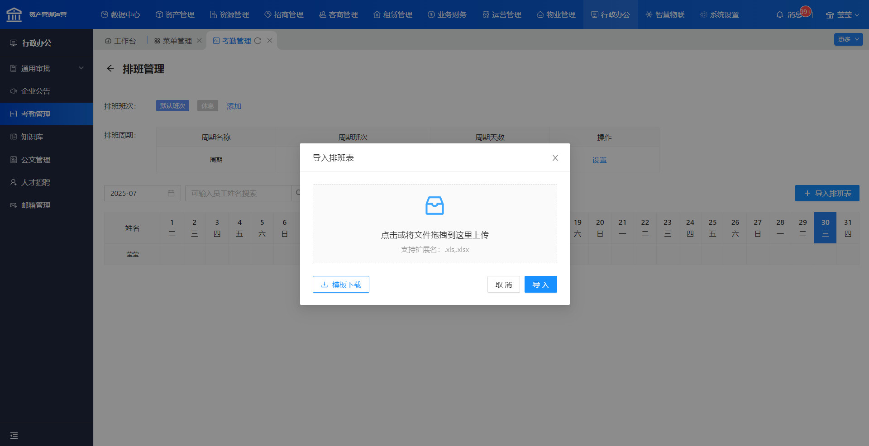Switch to the 菜单管理 tab
869x446 pixels.
pyautogui.click(x=173, y=41)
